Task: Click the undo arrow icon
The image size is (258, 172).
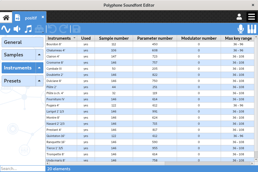Action: 52,29
